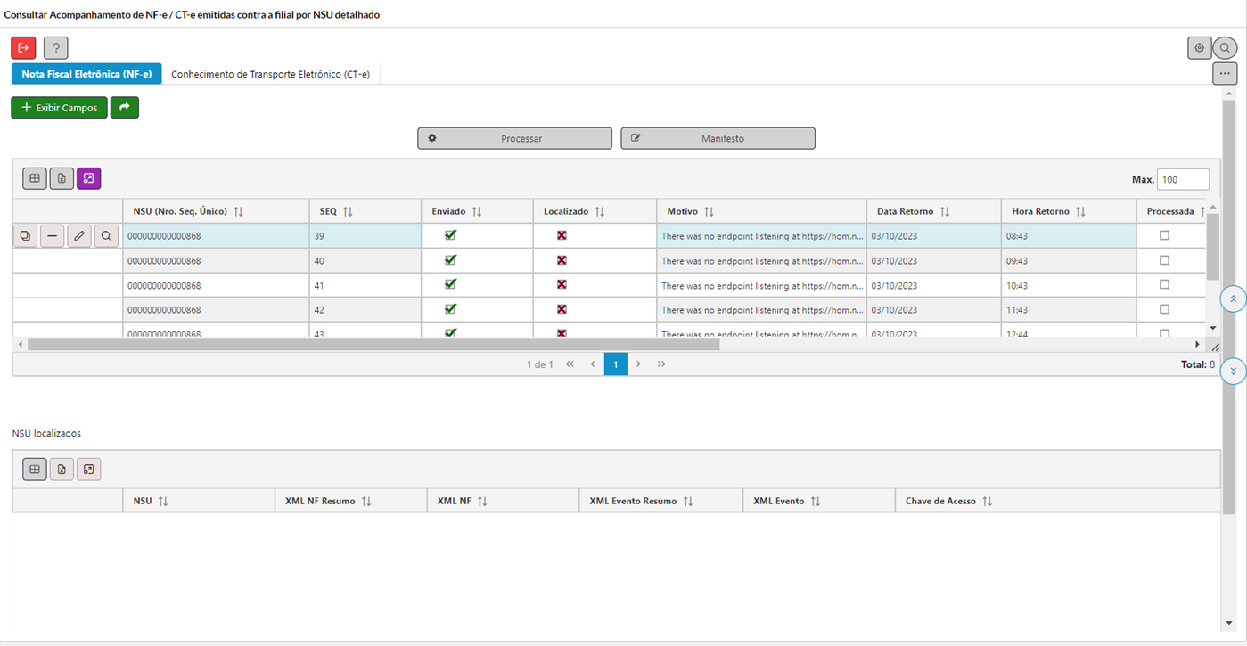Switch to Conhecimento de Transporte Eletrônico tab
This screenshot has height=646, width=1247.
click(270, 74)
